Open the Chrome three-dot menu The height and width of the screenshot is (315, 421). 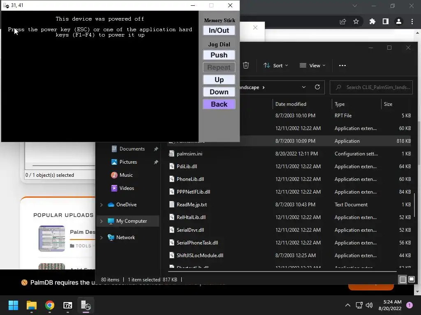pyautogui.click(x=412, y=21)
